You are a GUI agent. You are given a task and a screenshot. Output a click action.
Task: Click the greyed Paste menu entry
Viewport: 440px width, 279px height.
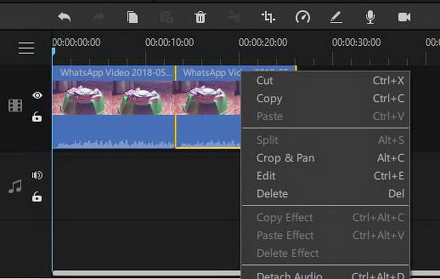326,116
